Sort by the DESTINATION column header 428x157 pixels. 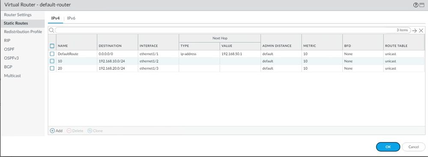pyautogui.click(x=110, y=46)
